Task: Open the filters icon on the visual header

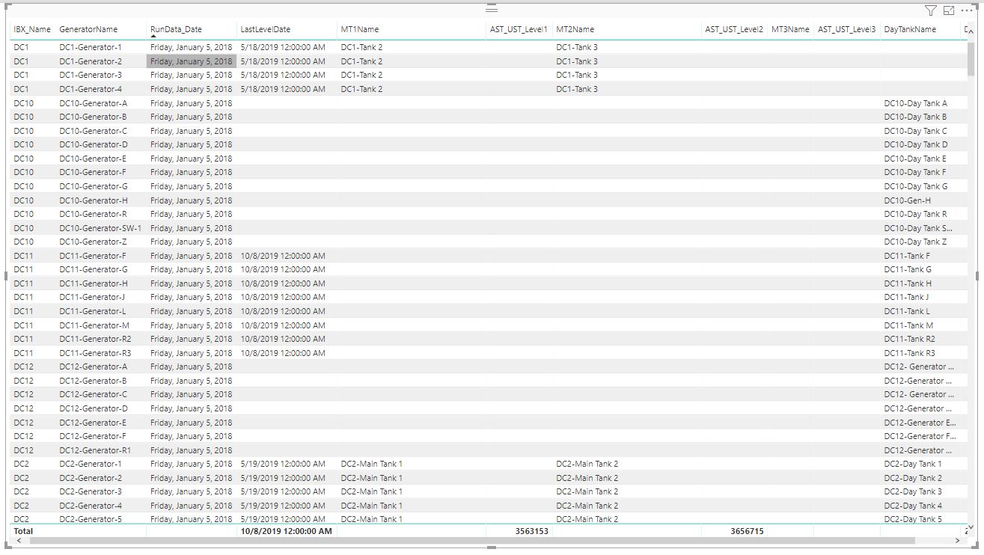Action: pos(930,10)
